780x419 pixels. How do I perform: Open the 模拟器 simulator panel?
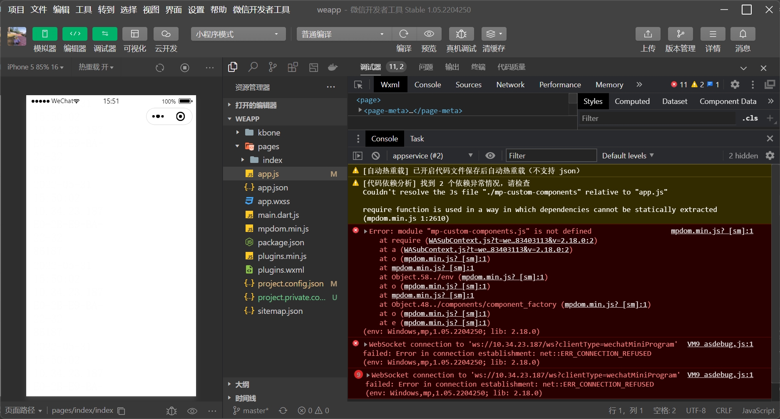tap(45, 39)
